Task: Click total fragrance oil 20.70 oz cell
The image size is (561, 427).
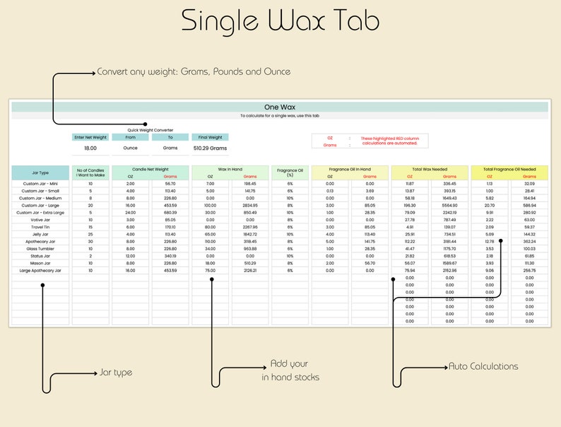Action: click(x=490, y=206)
